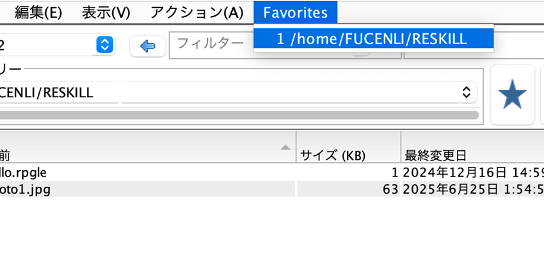Viewport: 544px width, 268px height.
Task: Open the 表示(V) menu
Action: (x=106, y=12)
